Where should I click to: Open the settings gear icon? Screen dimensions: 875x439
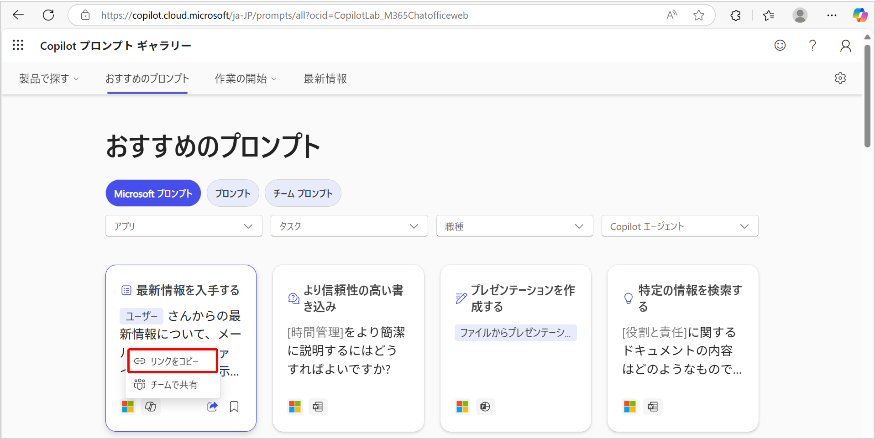click(840, 78)
